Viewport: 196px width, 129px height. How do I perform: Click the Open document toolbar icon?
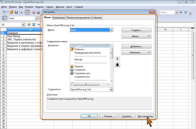click(x=12, y=12)
